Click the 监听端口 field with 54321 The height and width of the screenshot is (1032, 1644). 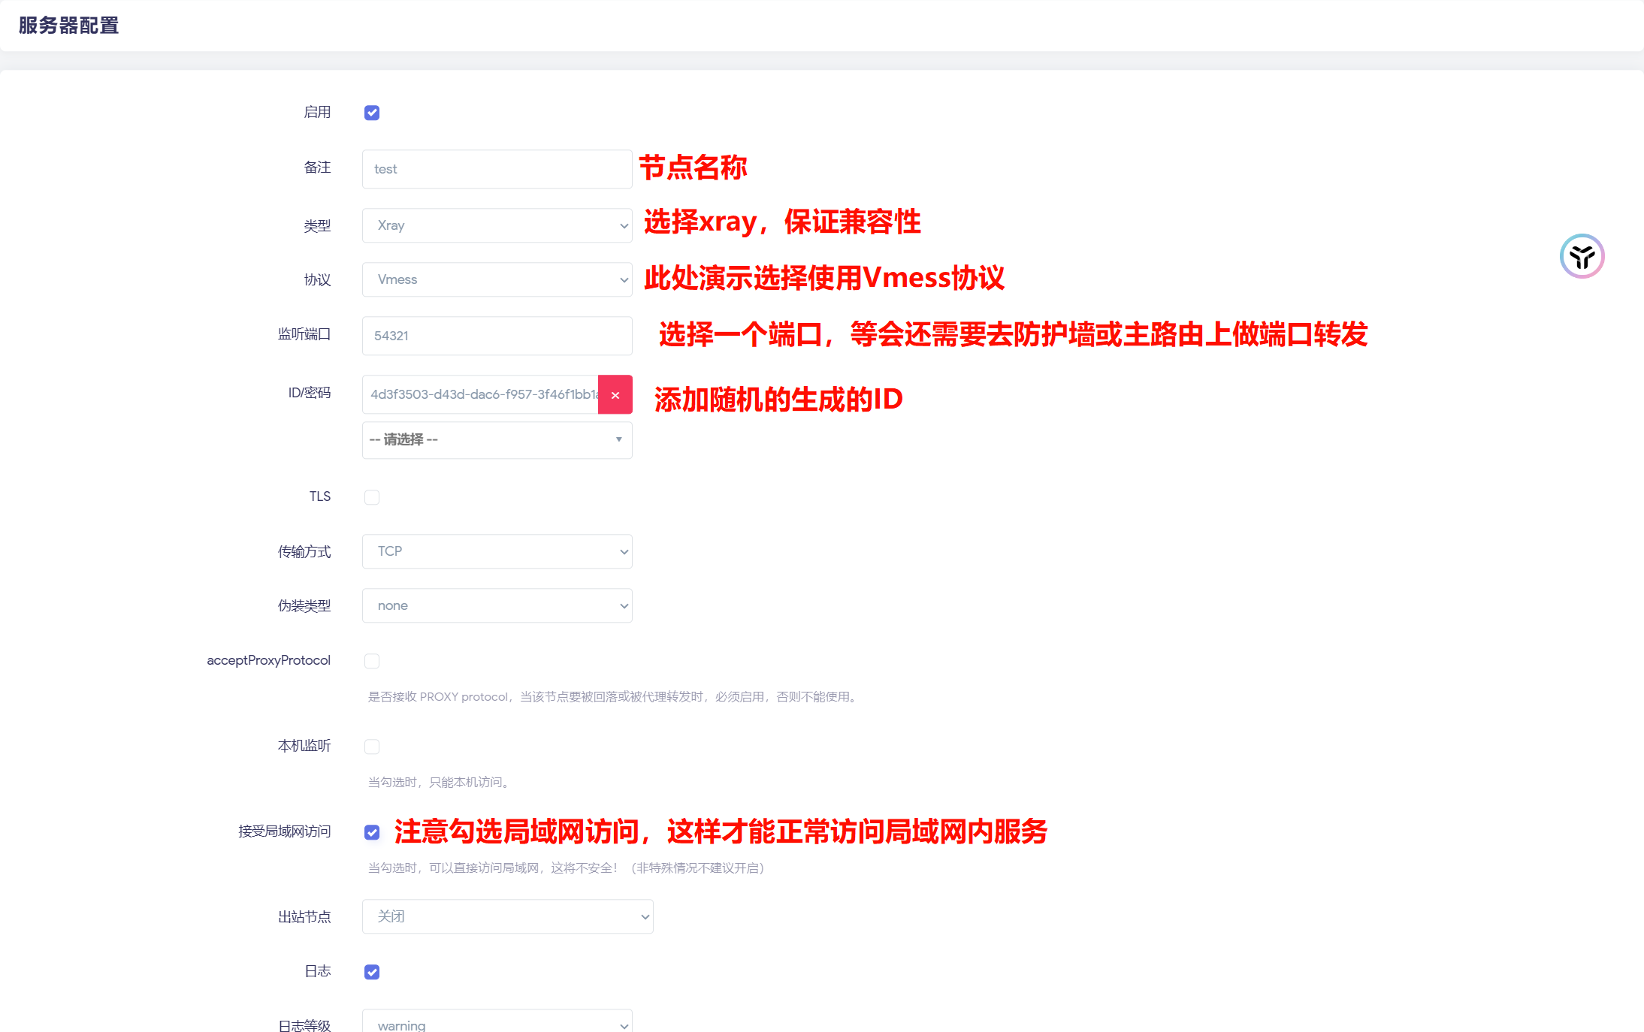click(497, 336)
